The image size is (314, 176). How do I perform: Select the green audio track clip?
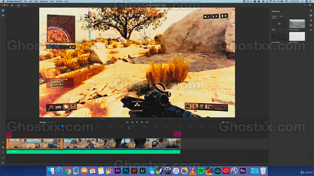(x=93, y=152)
